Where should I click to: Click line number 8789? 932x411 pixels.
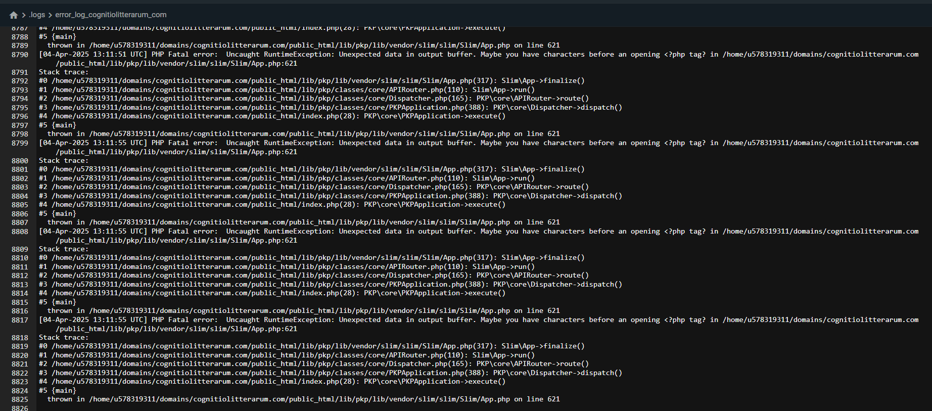point(20,45)
